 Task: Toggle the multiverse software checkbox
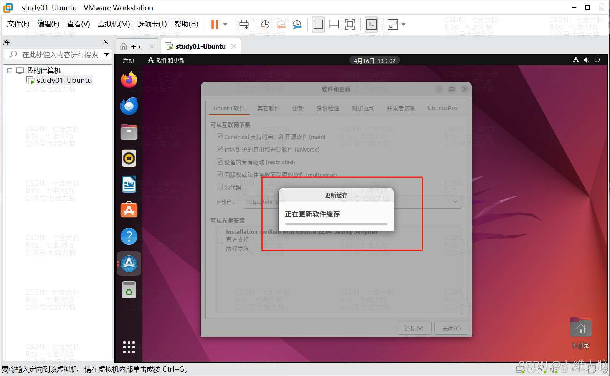pyautogui.click(x=220, y=174)
